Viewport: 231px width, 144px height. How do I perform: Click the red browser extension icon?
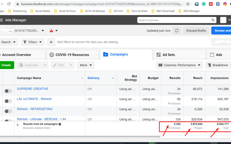pyautogui.click(x=211, y=4)
